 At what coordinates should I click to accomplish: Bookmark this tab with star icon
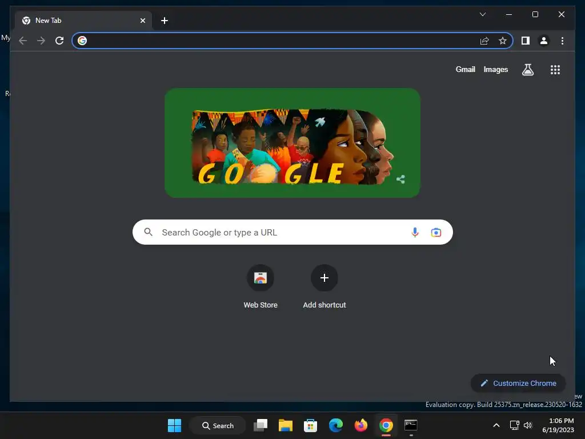point(503,41)
